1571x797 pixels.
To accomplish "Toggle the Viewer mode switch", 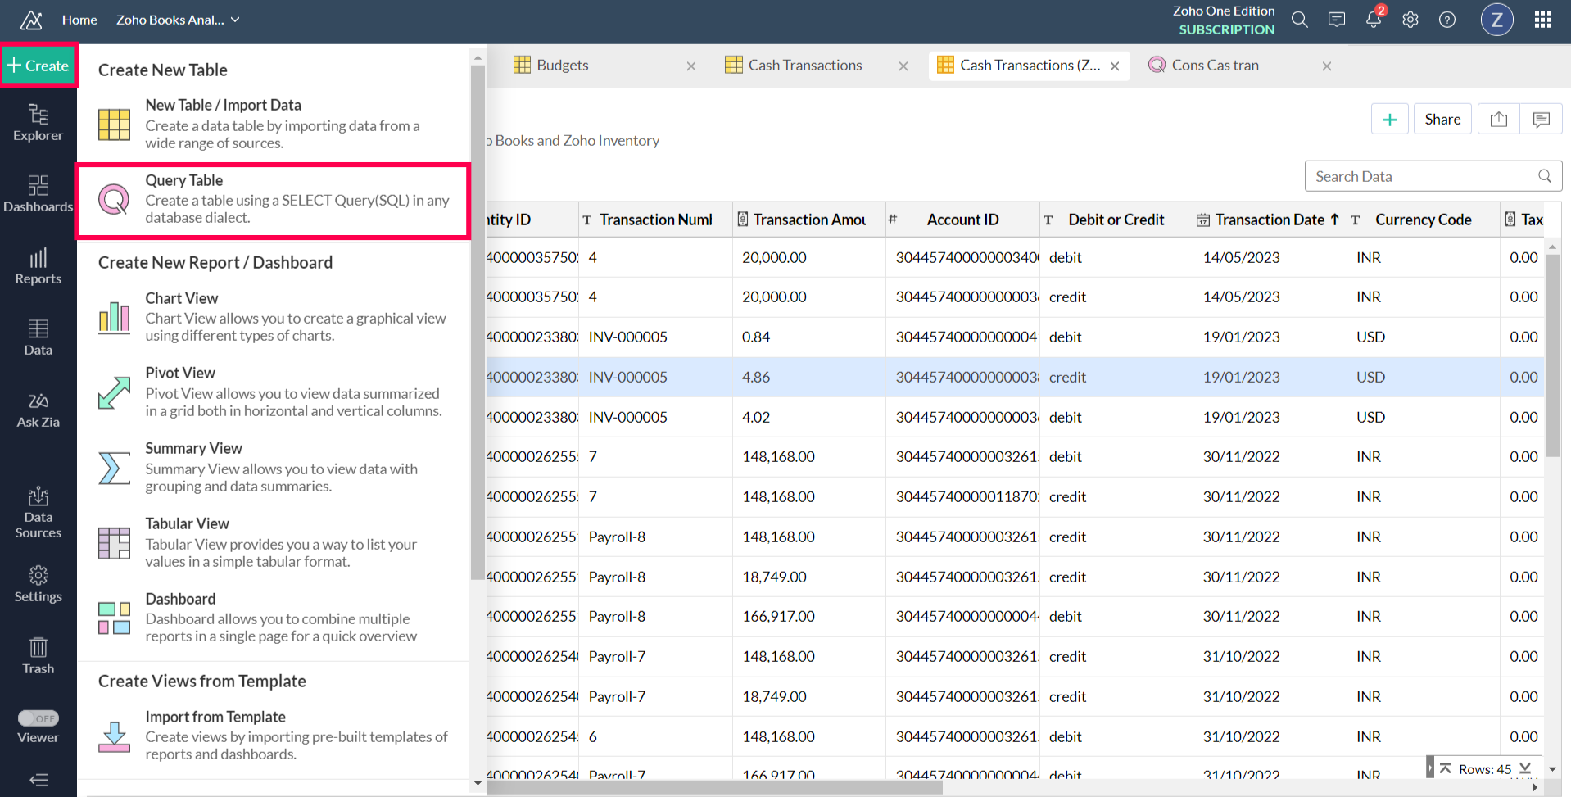I will tap(38, 718).
